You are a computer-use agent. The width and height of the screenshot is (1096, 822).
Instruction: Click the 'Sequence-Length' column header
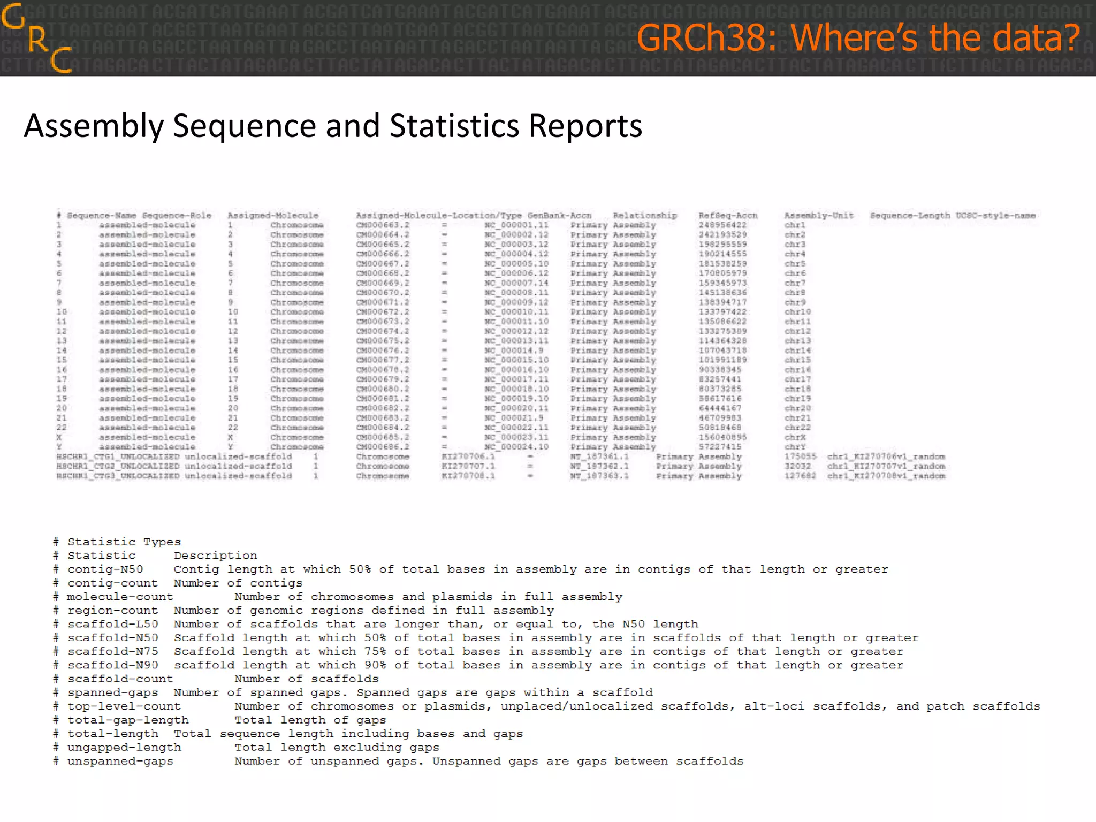pyautogui.click(x=910, y=216)
